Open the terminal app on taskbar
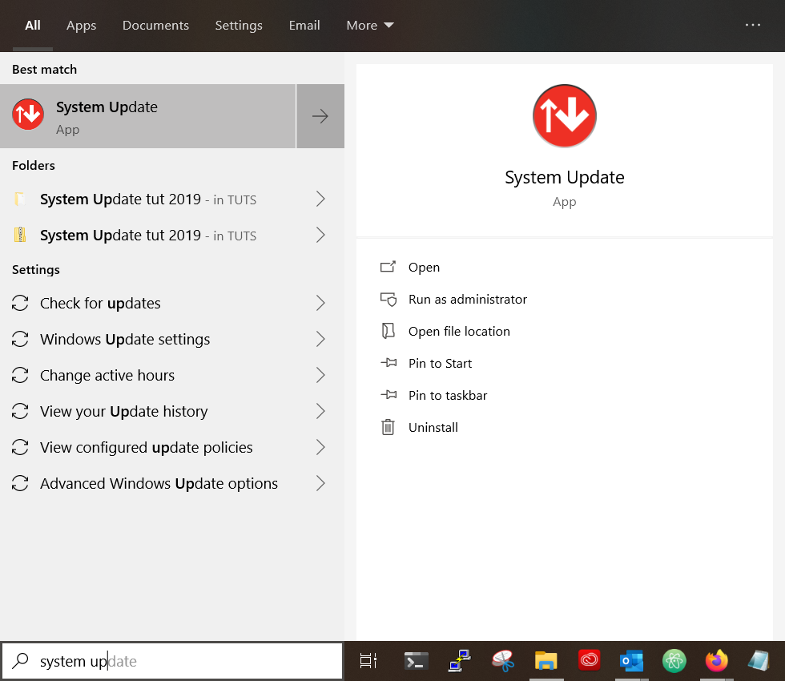 pyautogui.click(x=417, y=661)
